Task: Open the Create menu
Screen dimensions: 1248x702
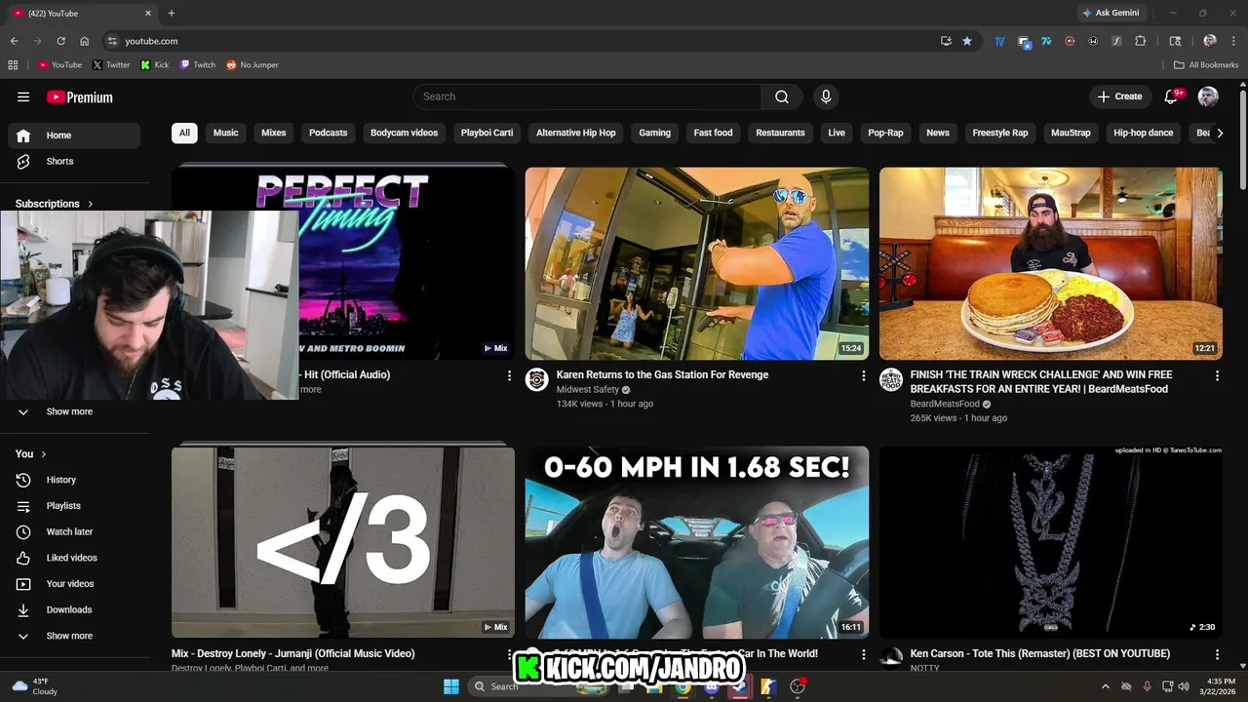Action: tap(1120, 97)
